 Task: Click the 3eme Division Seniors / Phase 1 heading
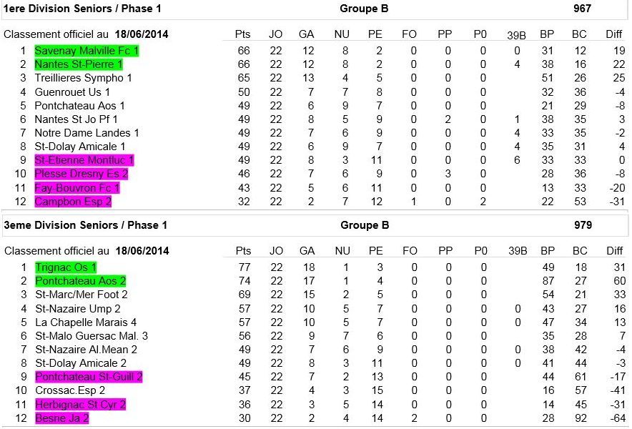tap(86, 226)
